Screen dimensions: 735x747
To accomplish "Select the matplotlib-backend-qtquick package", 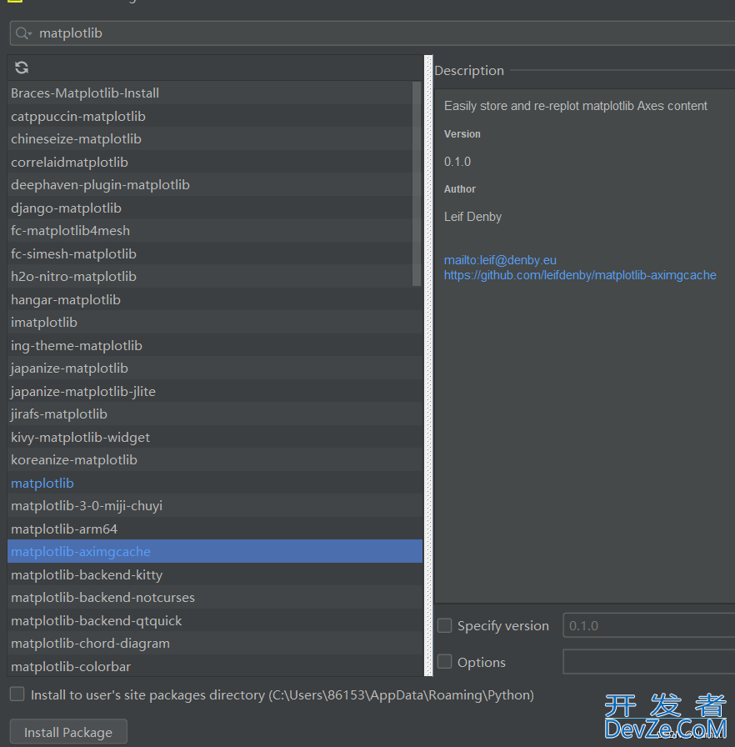I will click(x=215, y=621).
